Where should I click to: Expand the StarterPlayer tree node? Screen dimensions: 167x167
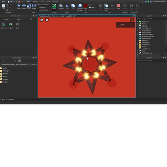pyautogui.click(x=138, y=45)
